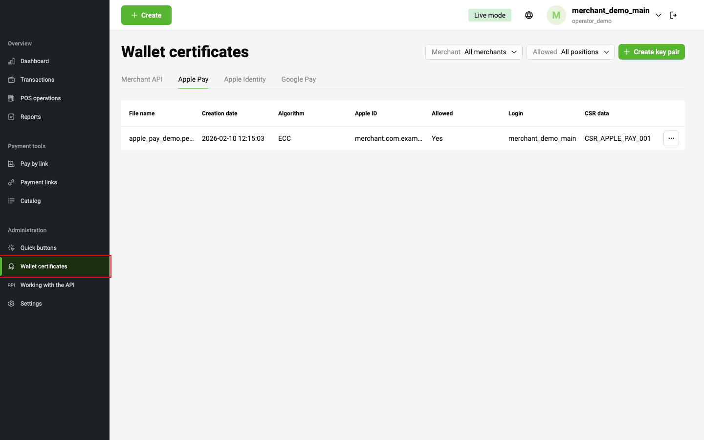Click the Creation date column header
704x440 pixels.
tap(220, 113)
